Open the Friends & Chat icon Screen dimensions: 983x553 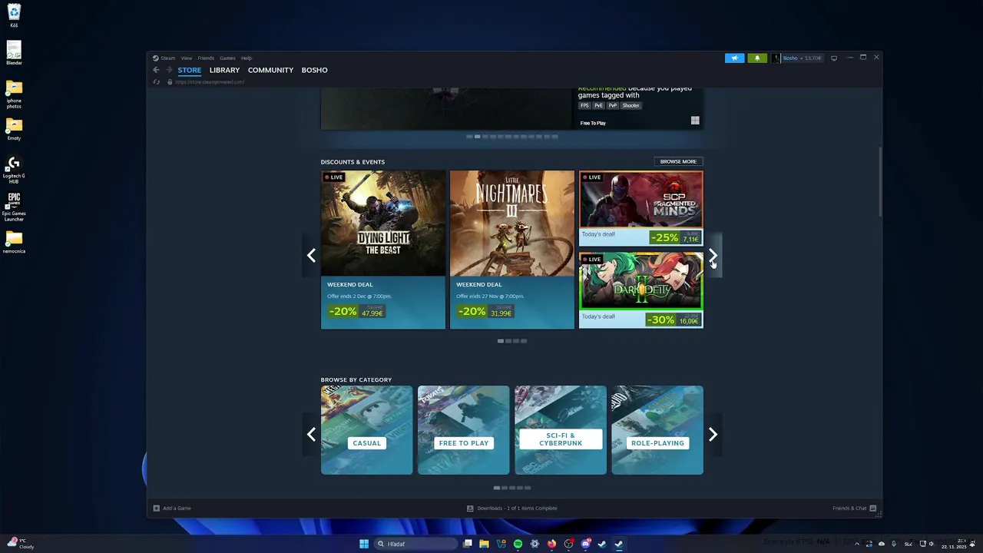click(x=873, y=508)
